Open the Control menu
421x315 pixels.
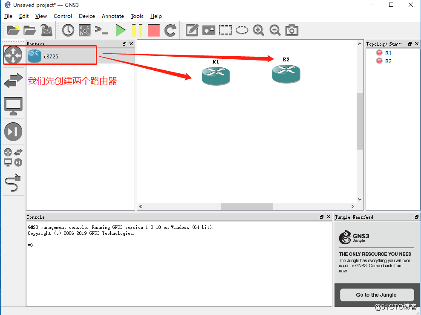pyautogui.click(x=63, y=16)
